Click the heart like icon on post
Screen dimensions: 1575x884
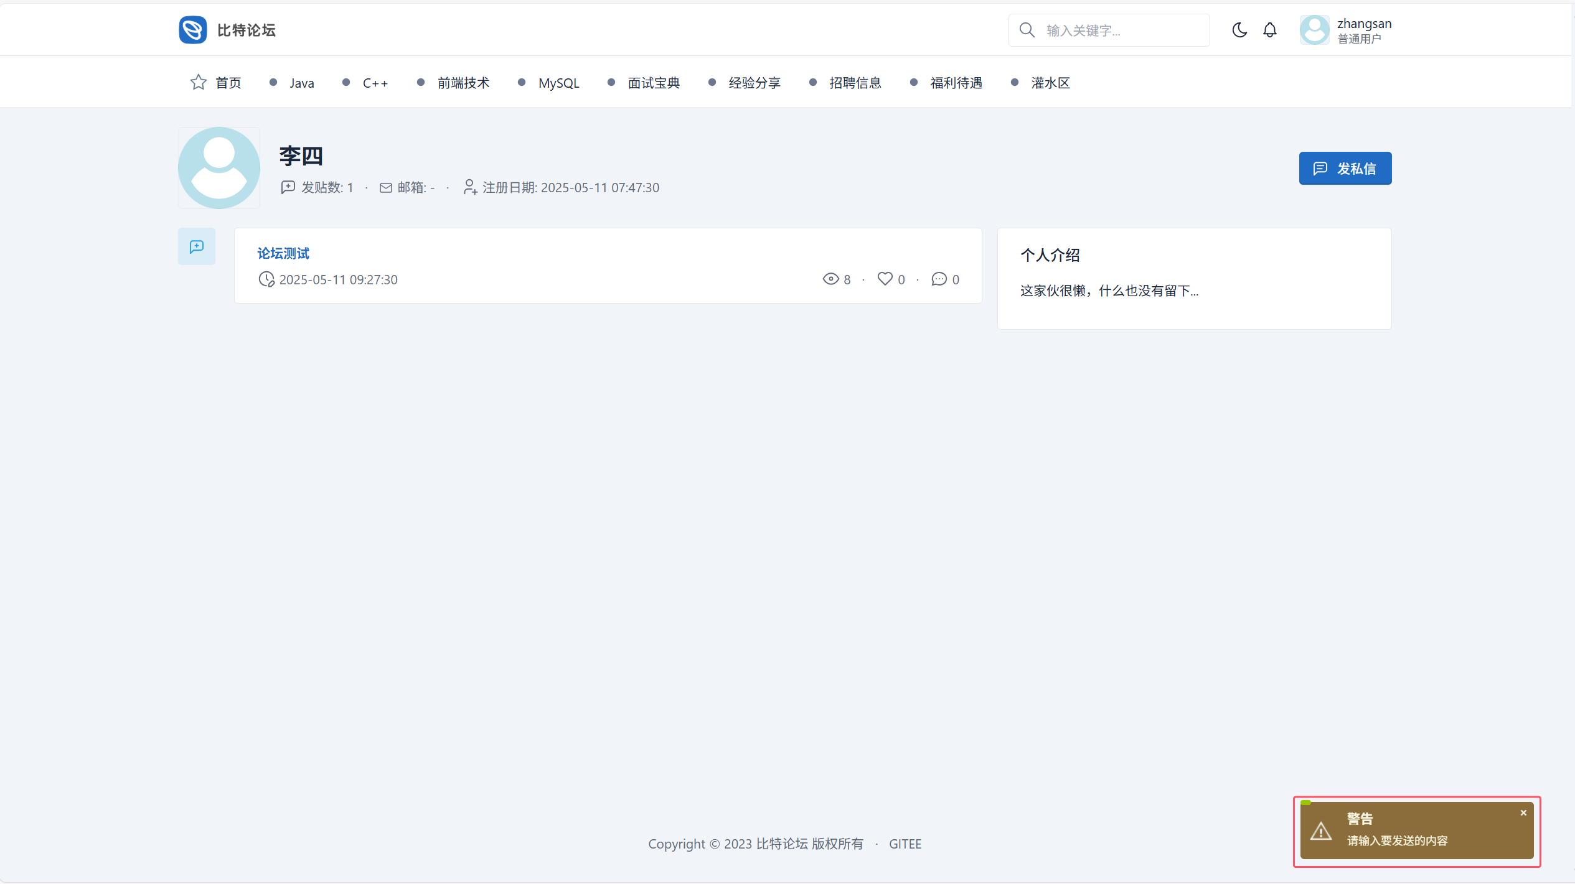(884, 279)
